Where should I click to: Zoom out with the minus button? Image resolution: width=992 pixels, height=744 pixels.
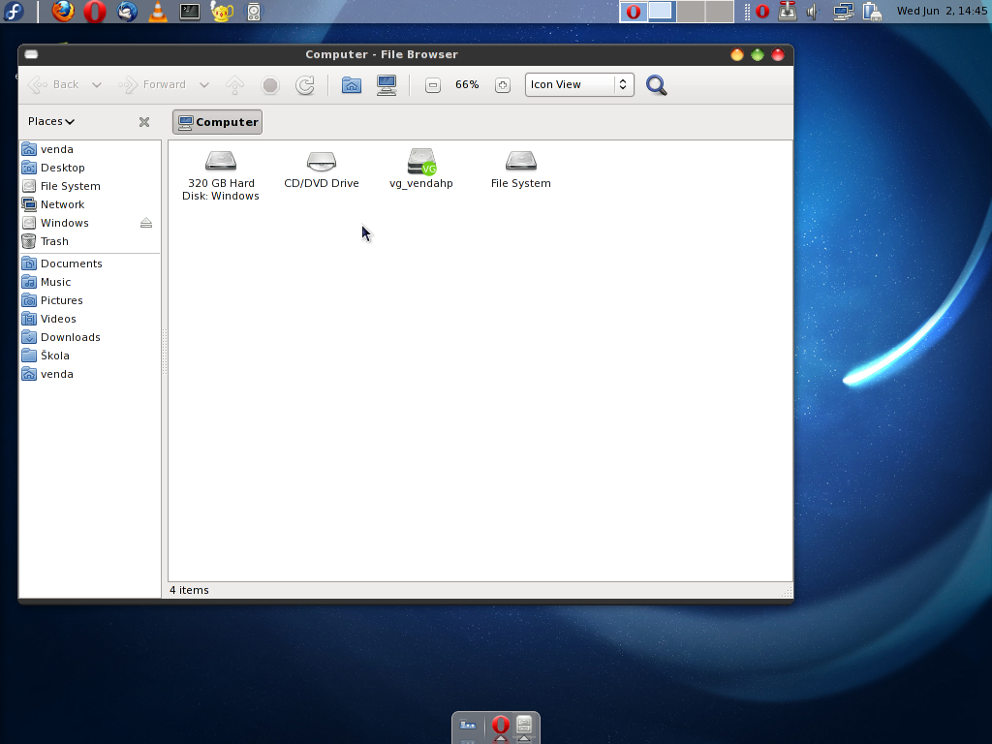click(433, 85)
